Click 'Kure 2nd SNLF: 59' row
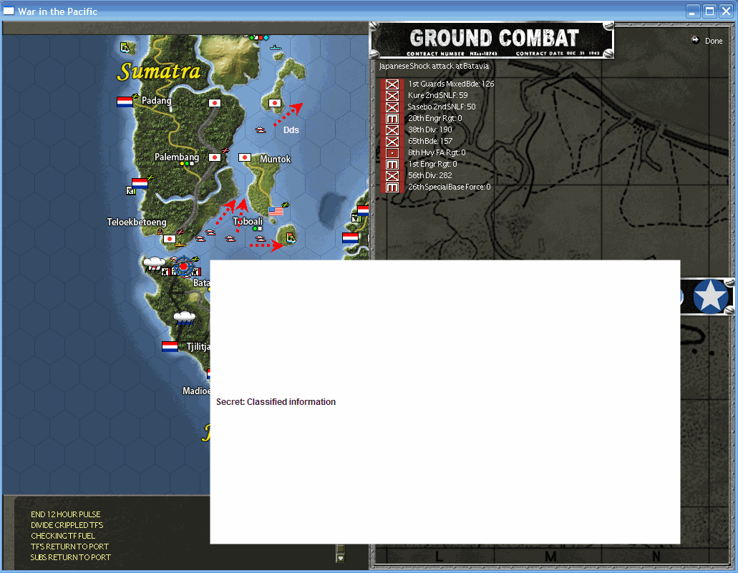This screenshot has width=738, height=573. (x=437, y=96)
